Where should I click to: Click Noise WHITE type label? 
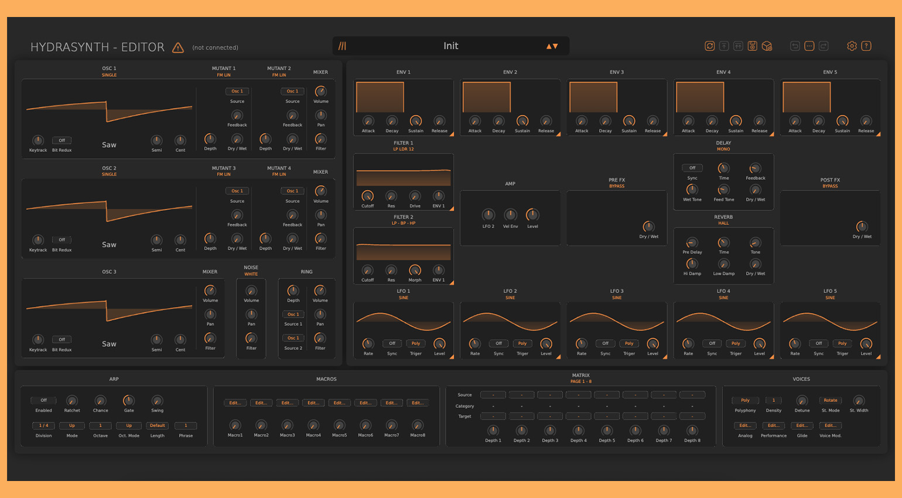click(x=251, y=274)
